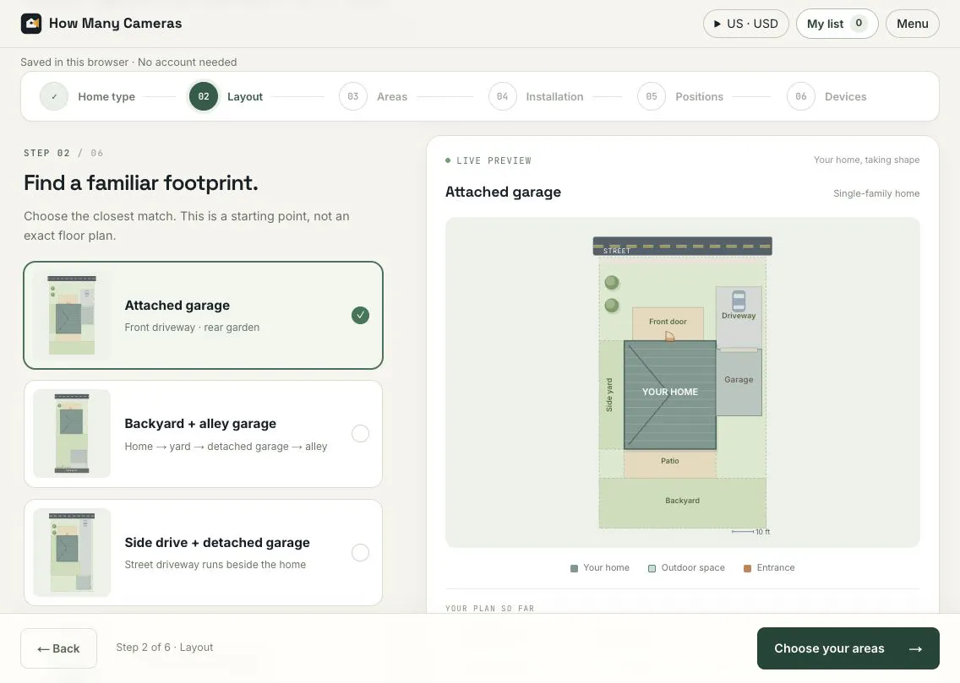Jump to the Devices step 06
960x683 pixels.
point(827,96)
